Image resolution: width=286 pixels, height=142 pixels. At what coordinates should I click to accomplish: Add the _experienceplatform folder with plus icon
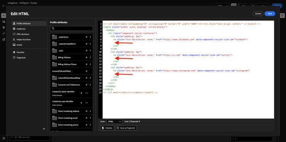[87, 44]
